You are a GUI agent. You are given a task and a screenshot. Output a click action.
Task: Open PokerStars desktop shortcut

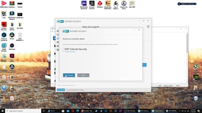pyautogui.click(x=100, y=4)
